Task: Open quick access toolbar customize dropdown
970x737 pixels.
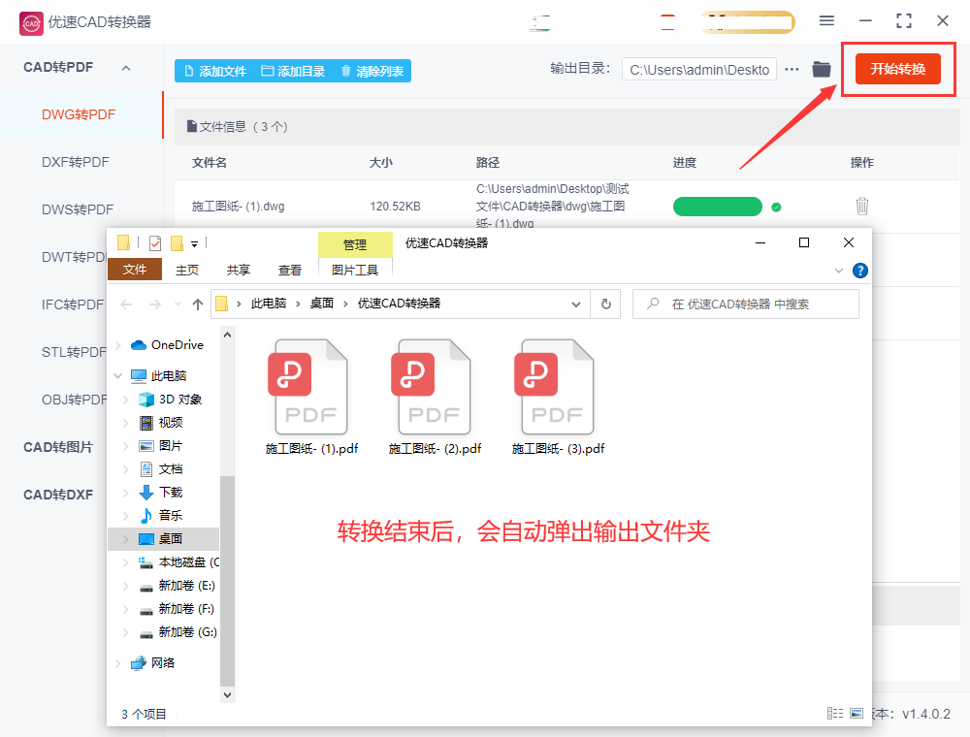Action: (194, 244)
